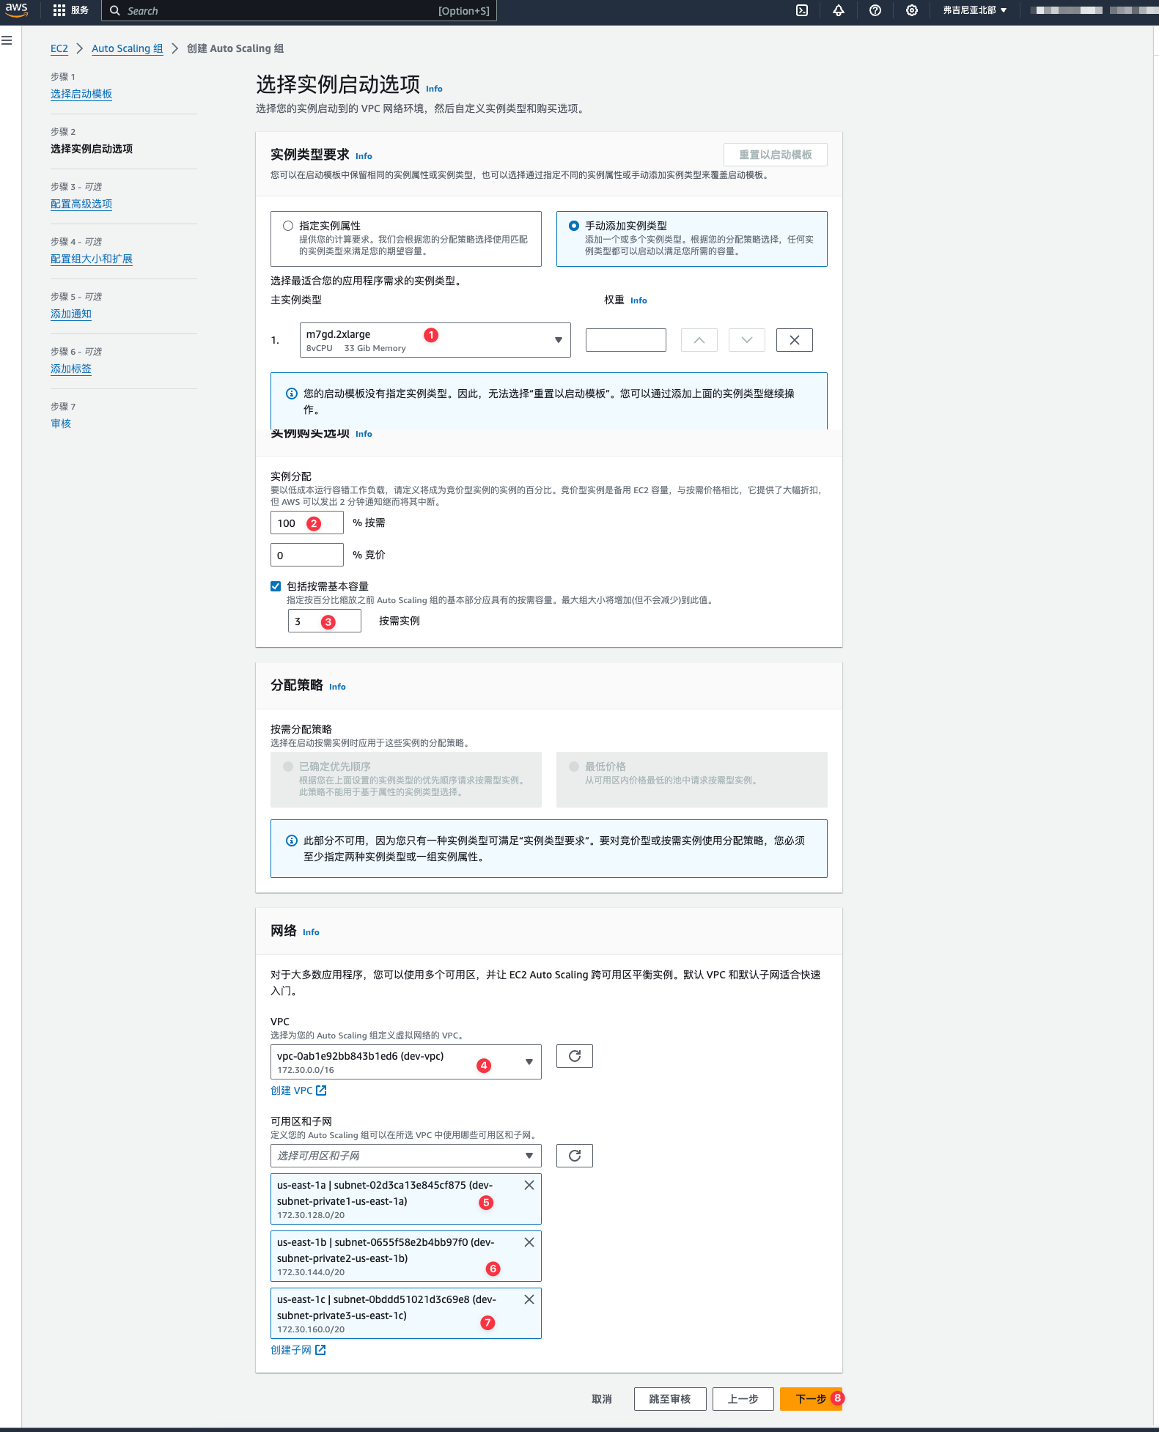1159x1432 pixels.
Task: Go to step 4 配置组大小和扩展
Action: (x=92, y=259)
